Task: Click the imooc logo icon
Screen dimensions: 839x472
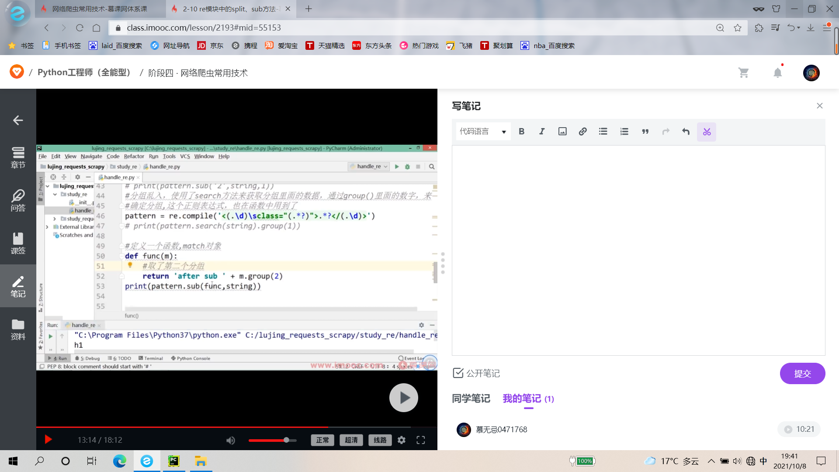Action: pos(17,72)
